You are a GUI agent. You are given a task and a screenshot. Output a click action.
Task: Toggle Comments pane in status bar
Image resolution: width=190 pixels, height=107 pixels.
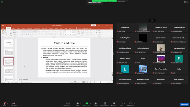[x=77, y=82]
